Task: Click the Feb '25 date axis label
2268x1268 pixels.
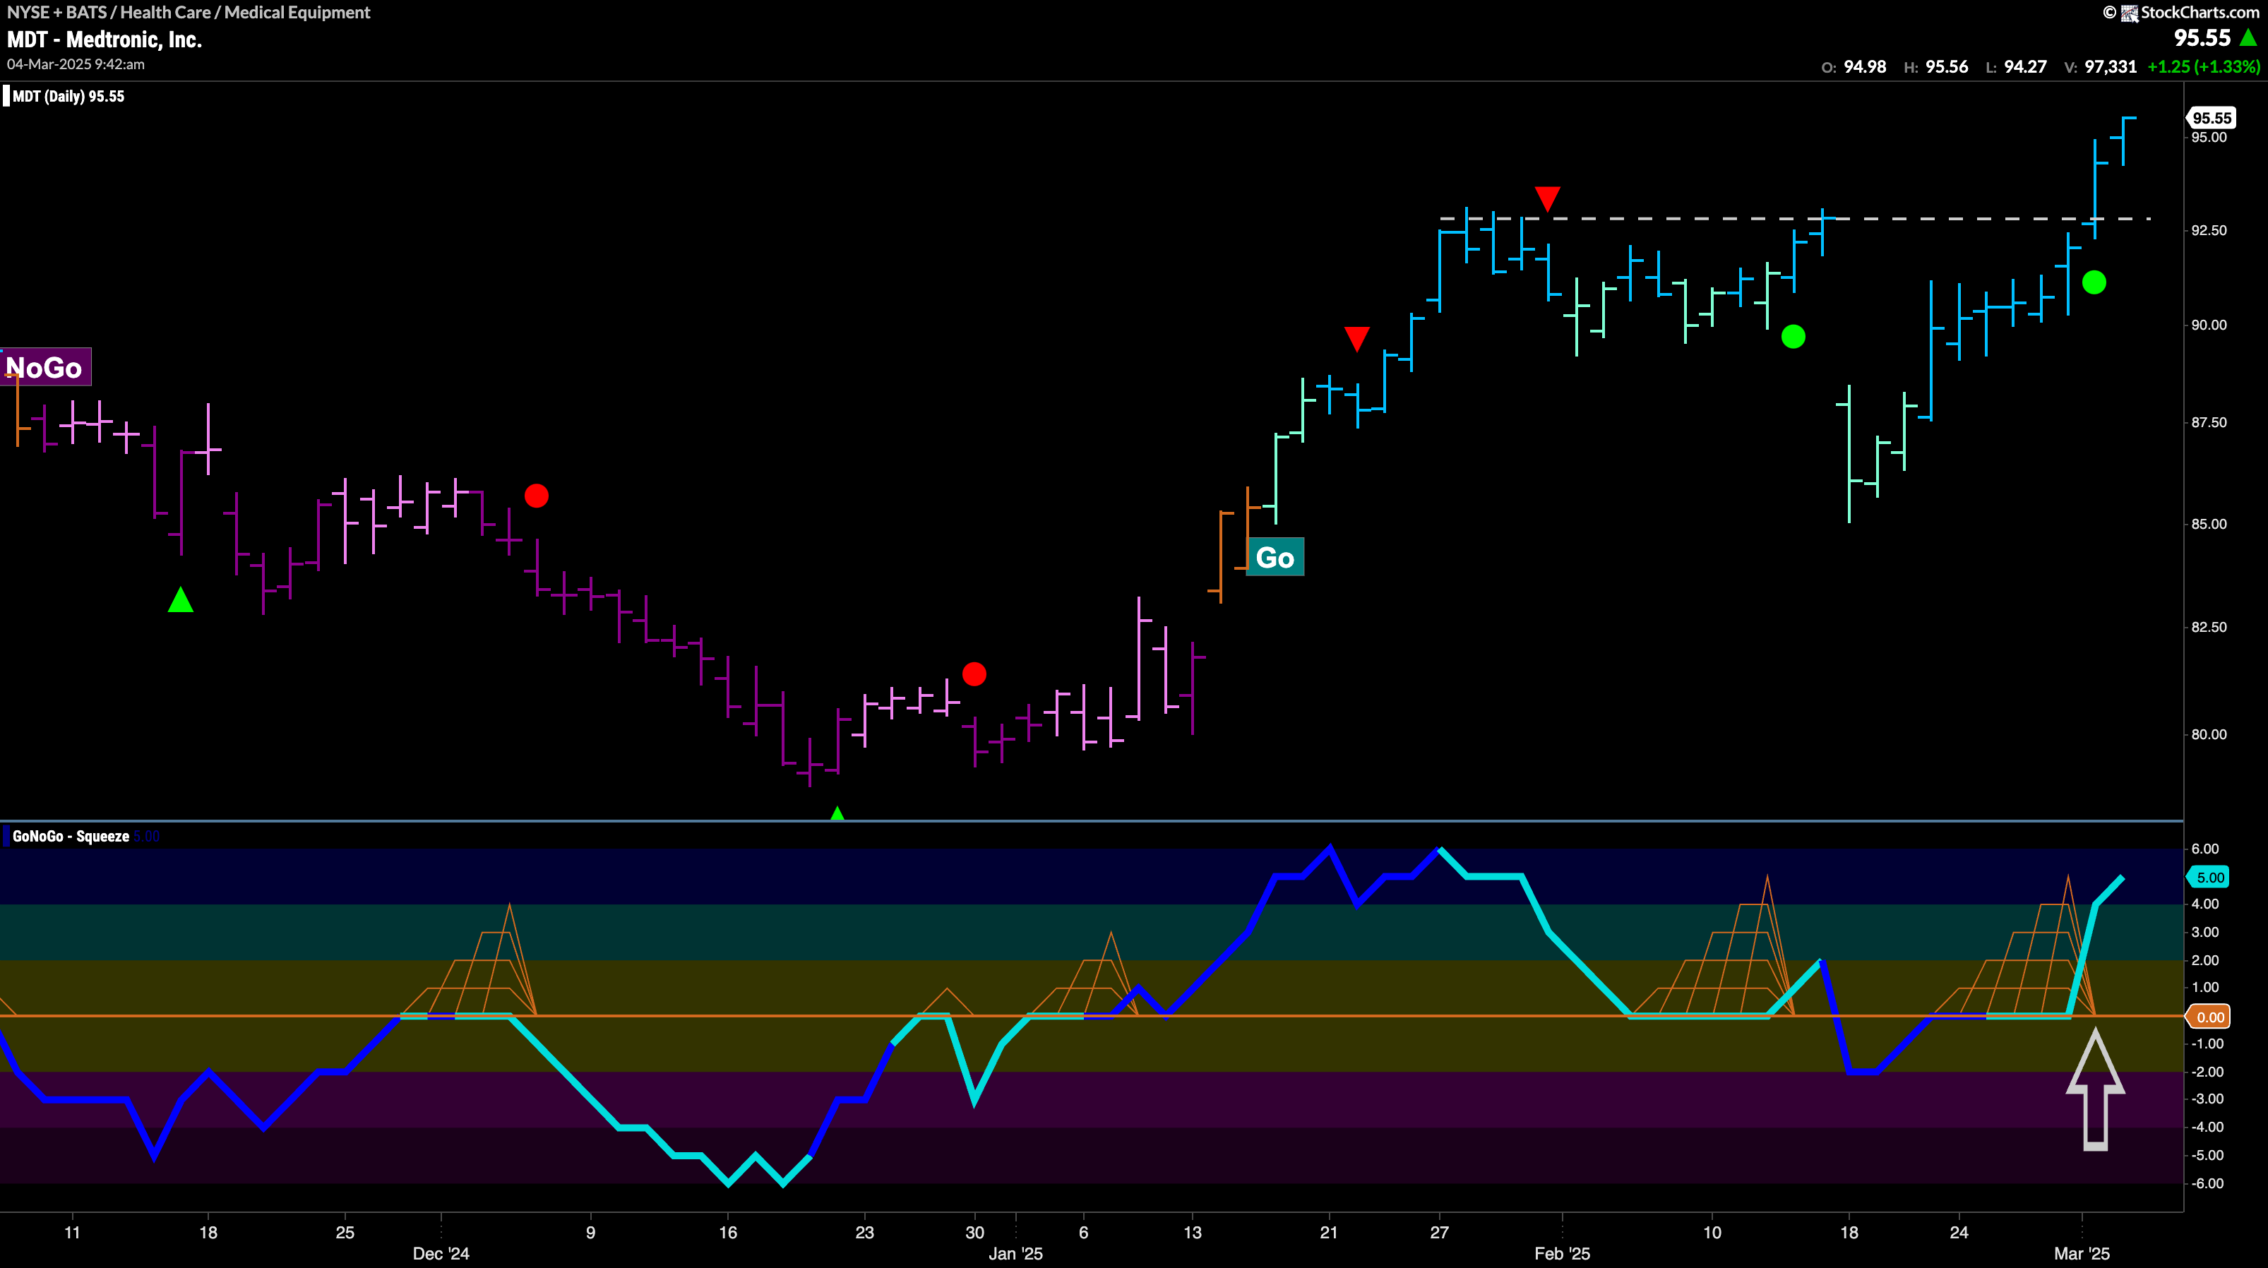Action: coord(1562,1254)
